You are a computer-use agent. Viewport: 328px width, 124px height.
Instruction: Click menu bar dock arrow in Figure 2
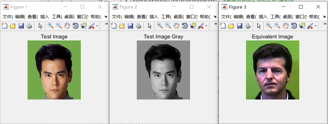[x=215, y=17]
